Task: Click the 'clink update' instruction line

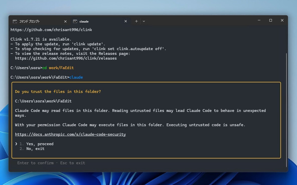Action: 58,44
